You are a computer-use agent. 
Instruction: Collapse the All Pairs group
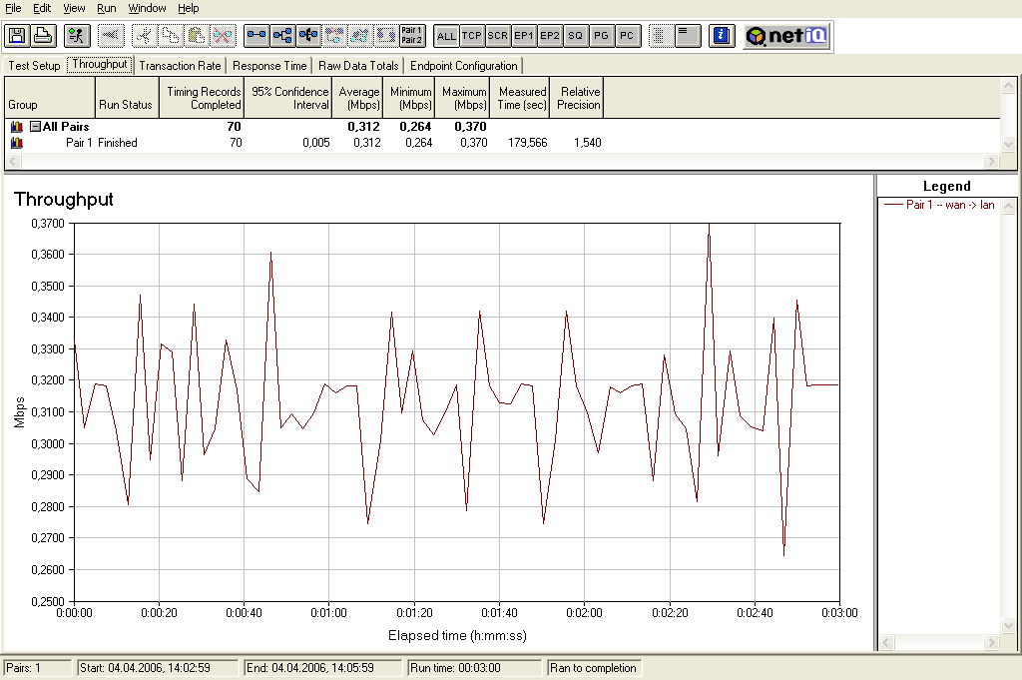click(x=36, y=127)
